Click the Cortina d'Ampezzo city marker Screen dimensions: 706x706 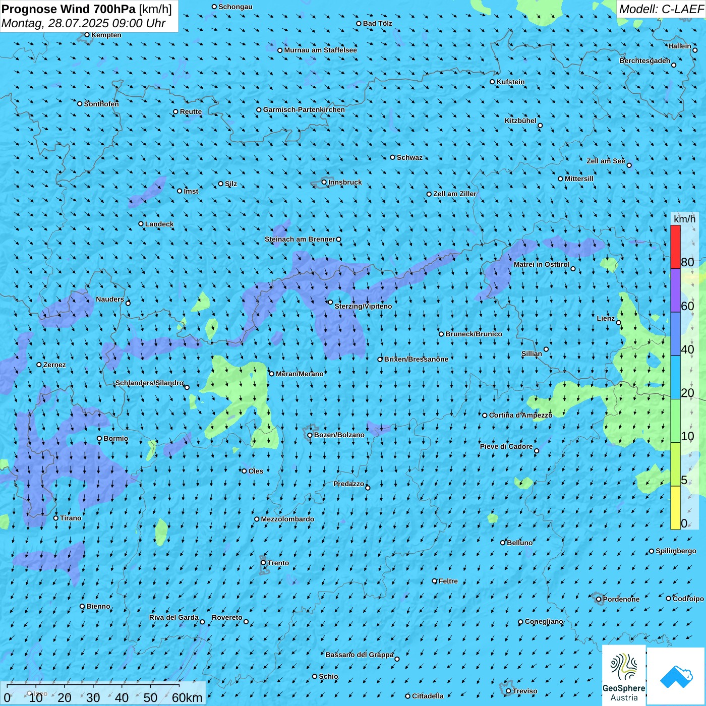click(x=485, y=416)
